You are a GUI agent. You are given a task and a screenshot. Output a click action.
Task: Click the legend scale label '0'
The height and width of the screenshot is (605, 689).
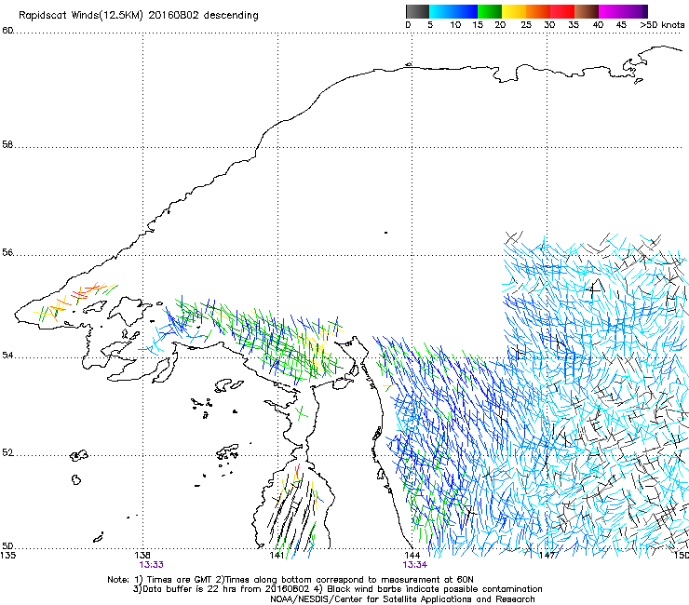408,25
